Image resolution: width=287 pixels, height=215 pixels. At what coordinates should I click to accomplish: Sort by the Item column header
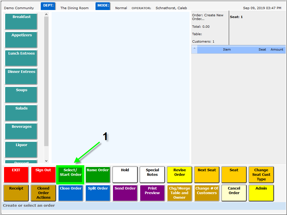click(x=227, y=49)
